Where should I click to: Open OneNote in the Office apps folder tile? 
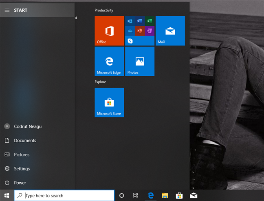[150, 31]
